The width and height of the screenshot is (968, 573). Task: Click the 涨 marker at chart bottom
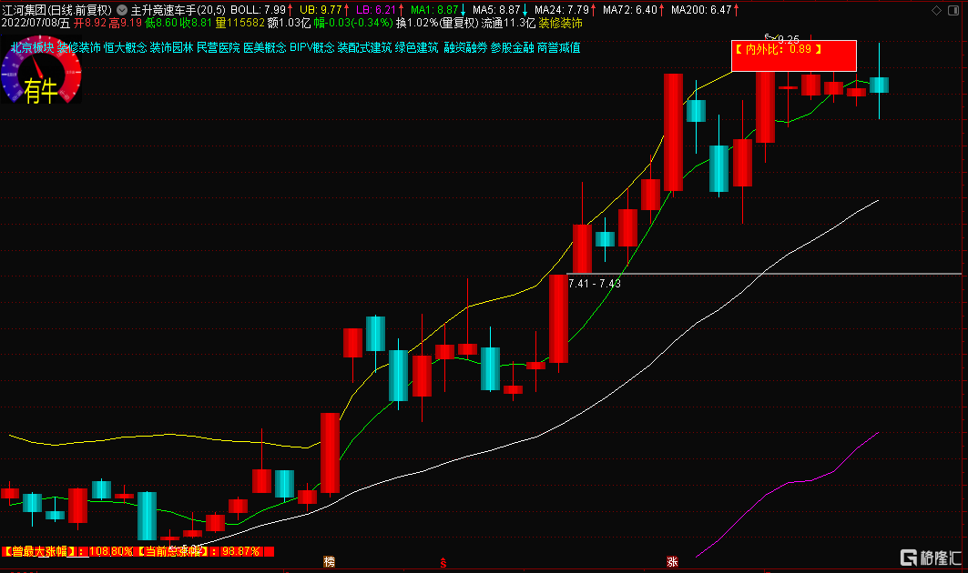[672, 561]
